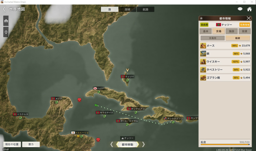Select the サウスサイド port label
The image size is (256, 151).
pos(105,113)
